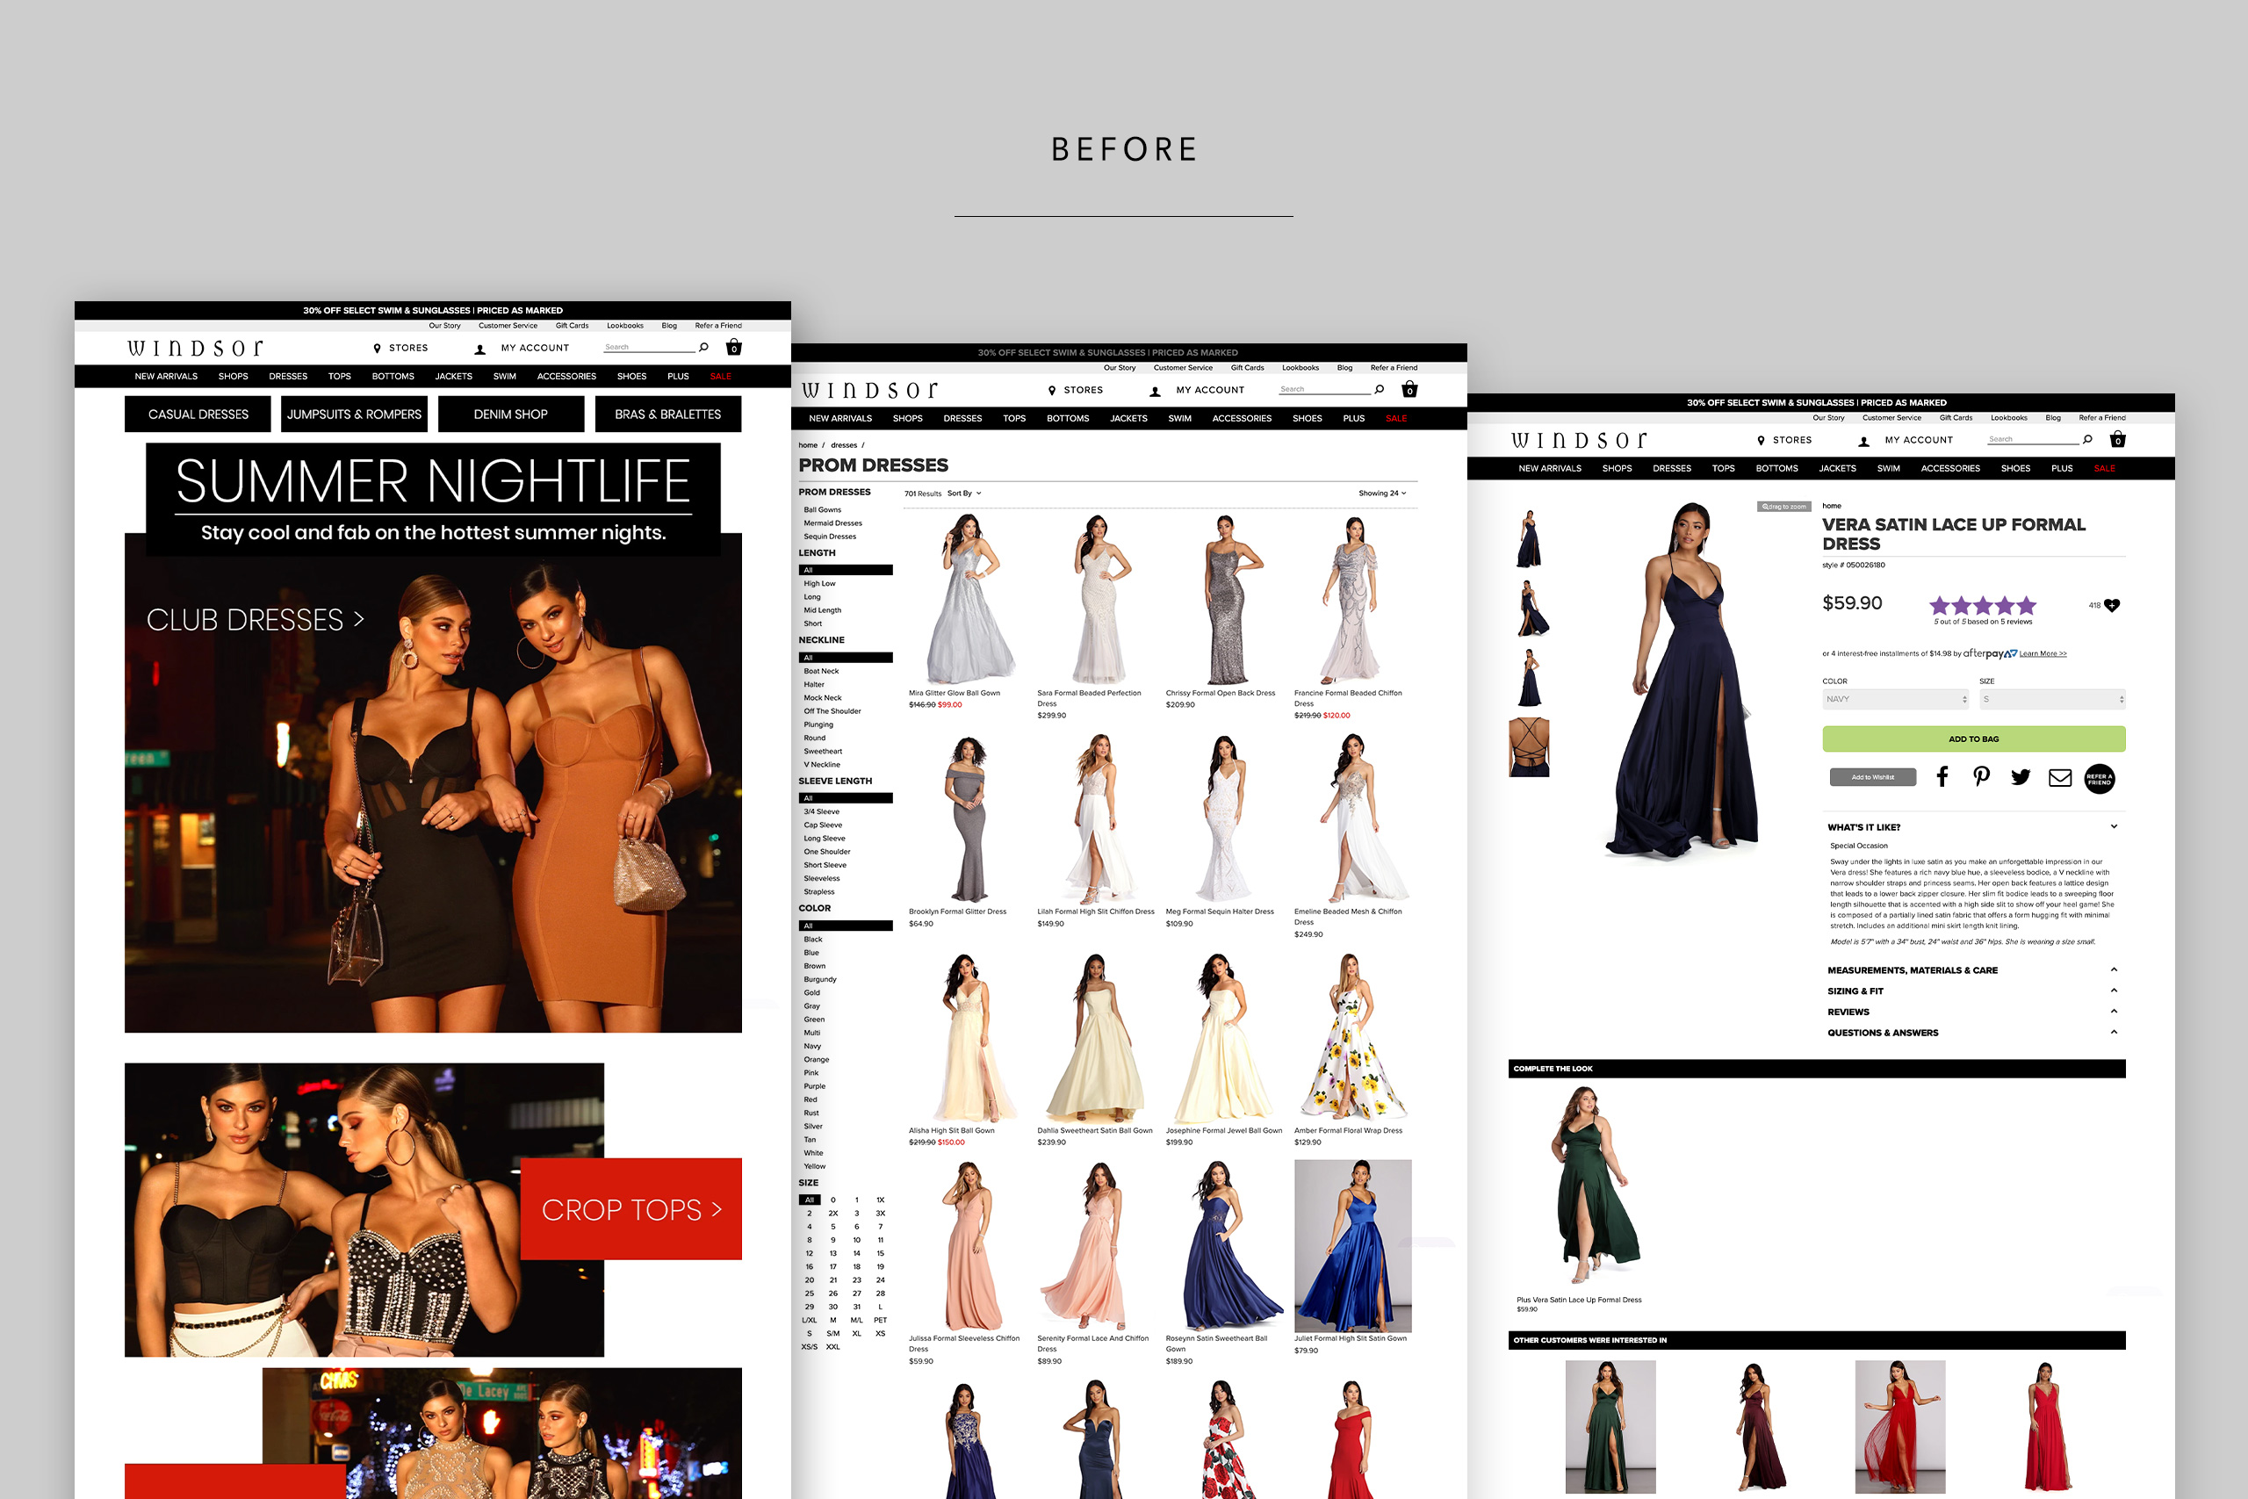Open the Color dropdown showing NAVY
2248x1499 pixels.
pyautogui.click(x=1895, y=699)
